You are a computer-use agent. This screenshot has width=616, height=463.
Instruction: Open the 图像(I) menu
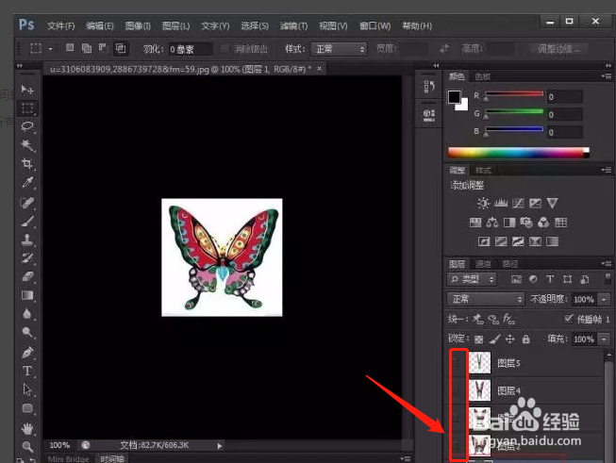pyautogui.click(x=138, y=25)
